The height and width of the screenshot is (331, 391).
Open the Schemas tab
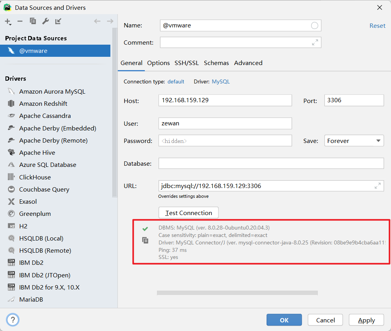click(x=216, y=63)
